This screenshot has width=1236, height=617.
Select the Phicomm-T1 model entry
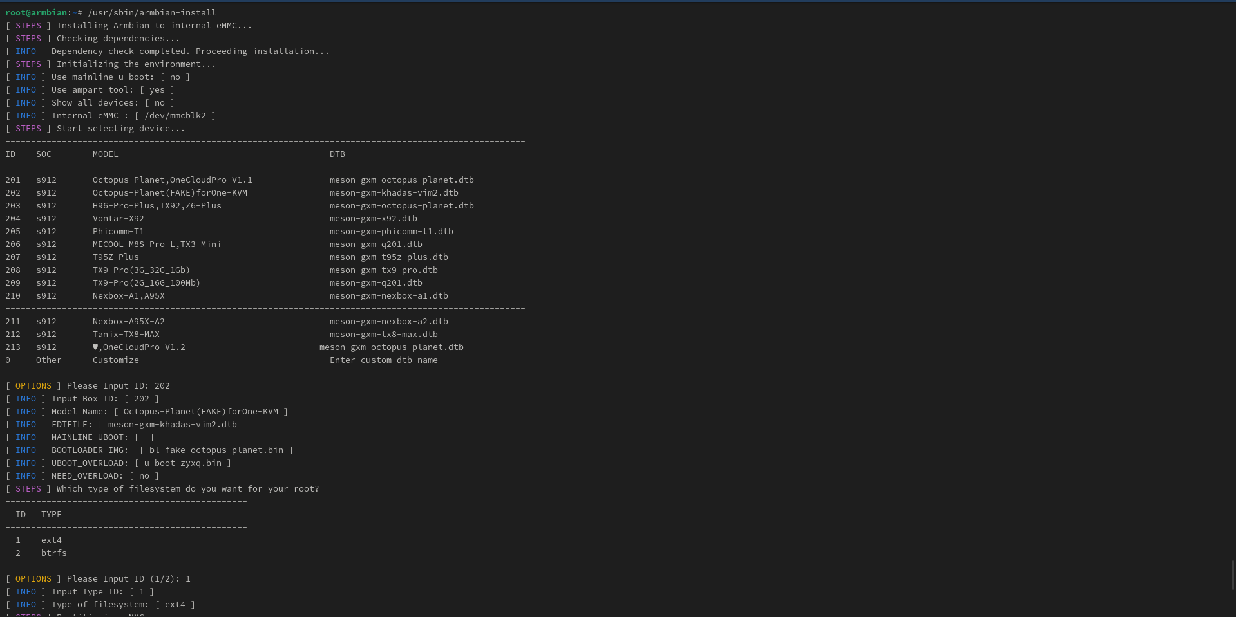(118, 231)
